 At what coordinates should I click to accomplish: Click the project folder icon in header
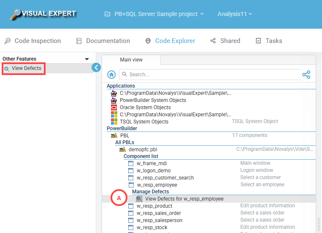pos(107,14)
